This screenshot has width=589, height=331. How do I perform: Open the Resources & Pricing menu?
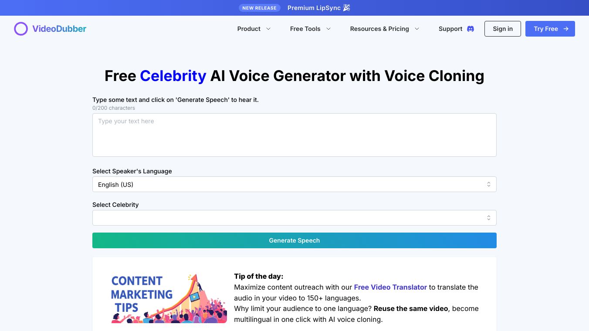click(385, 29)
